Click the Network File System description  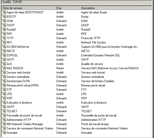[93, 42]
